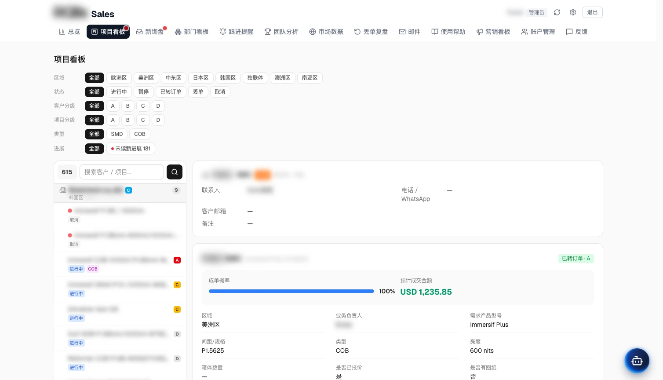663x380 pixels.
Task: Filter region by 中东区
Action: pos(173,78)
